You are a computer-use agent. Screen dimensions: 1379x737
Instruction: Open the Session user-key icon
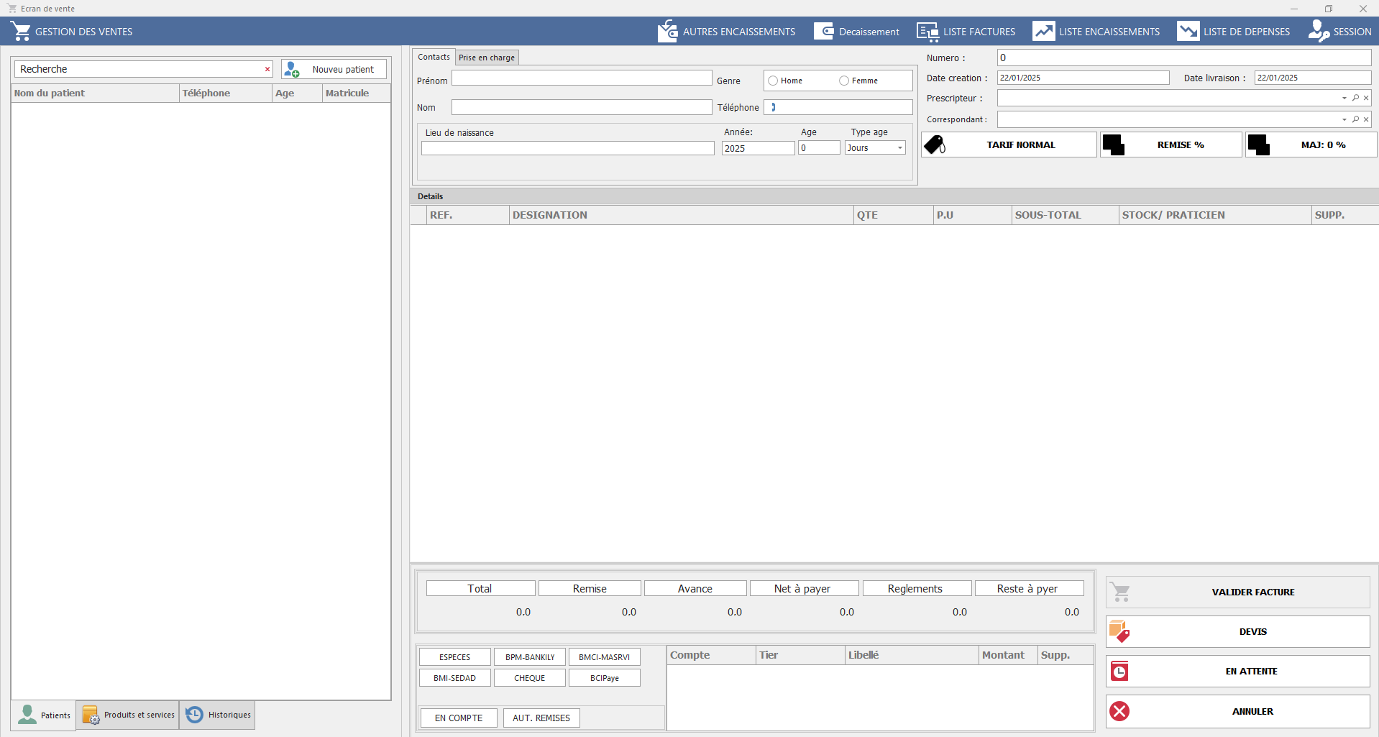tap(1319, 32)
